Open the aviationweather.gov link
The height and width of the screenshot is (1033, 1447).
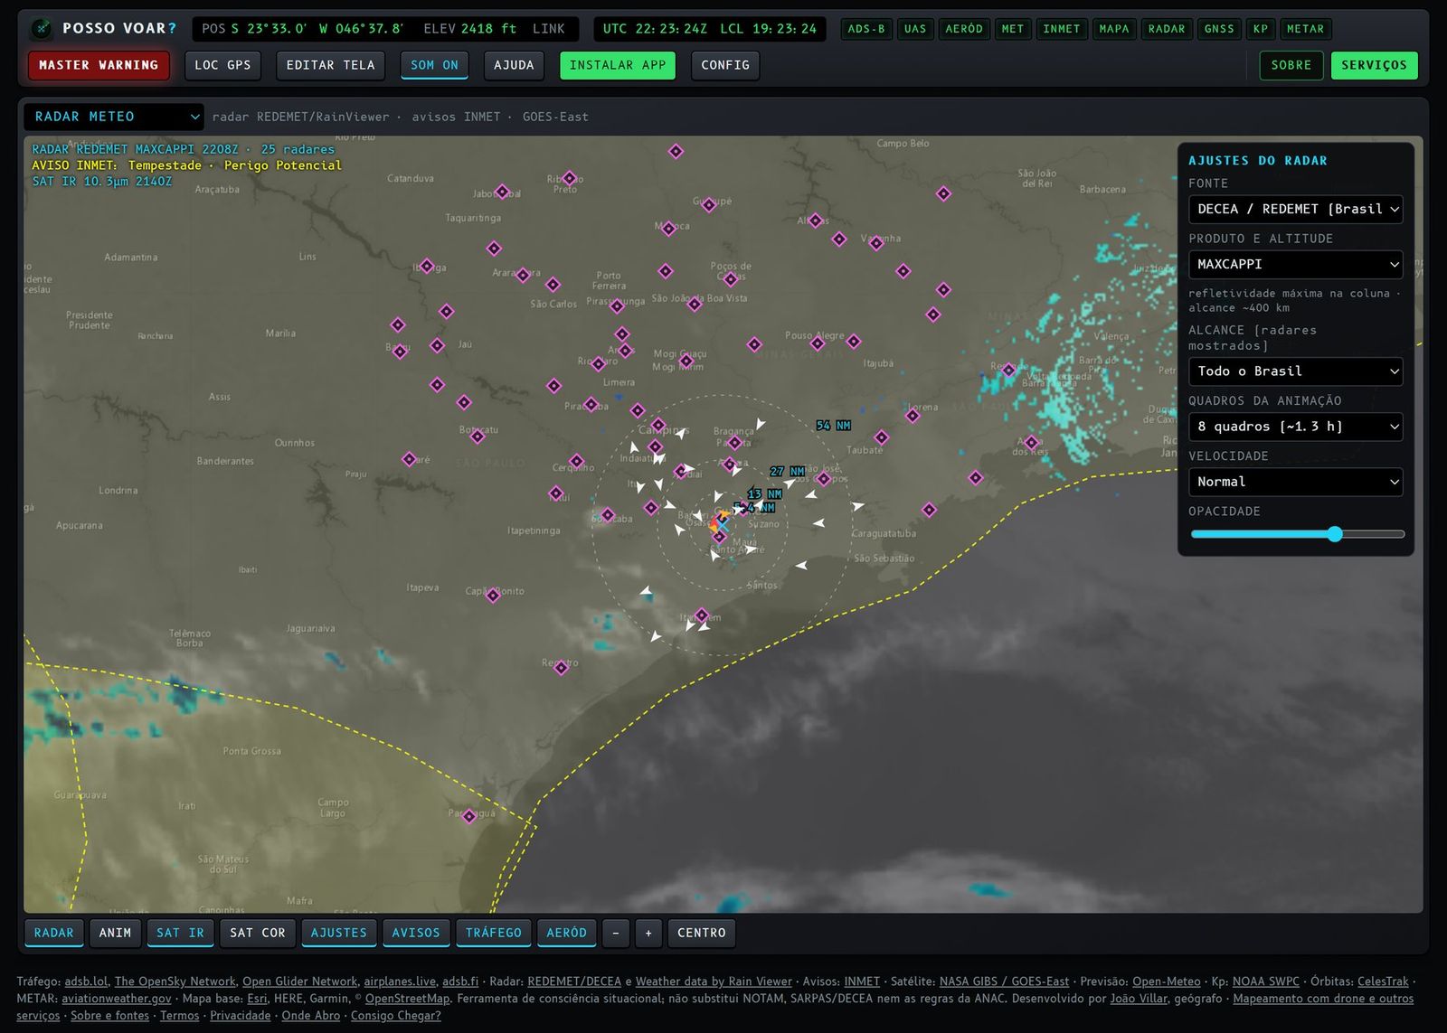[117, 998]
